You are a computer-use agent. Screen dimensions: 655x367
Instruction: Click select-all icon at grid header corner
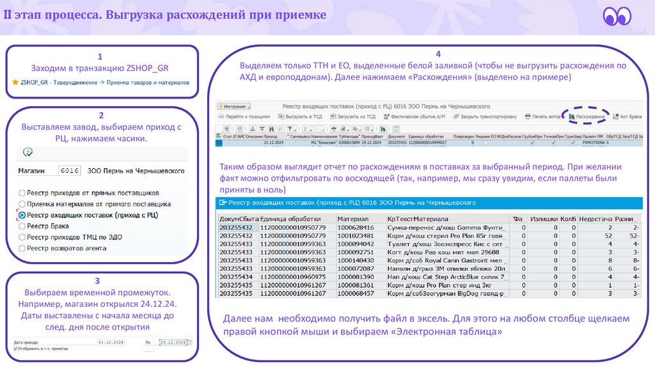(219, 136)
